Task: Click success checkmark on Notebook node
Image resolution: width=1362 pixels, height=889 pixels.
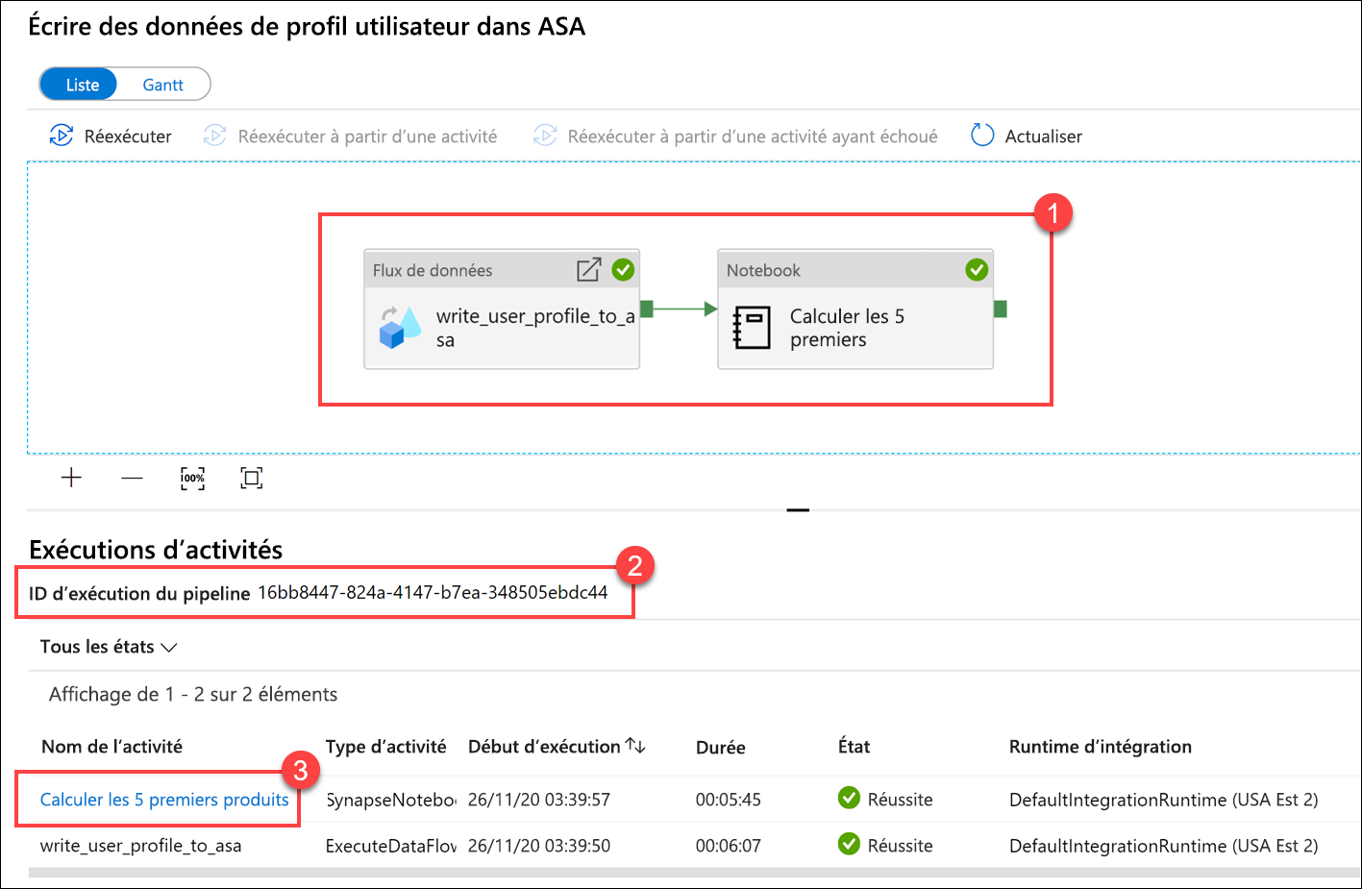Action: 977,270
